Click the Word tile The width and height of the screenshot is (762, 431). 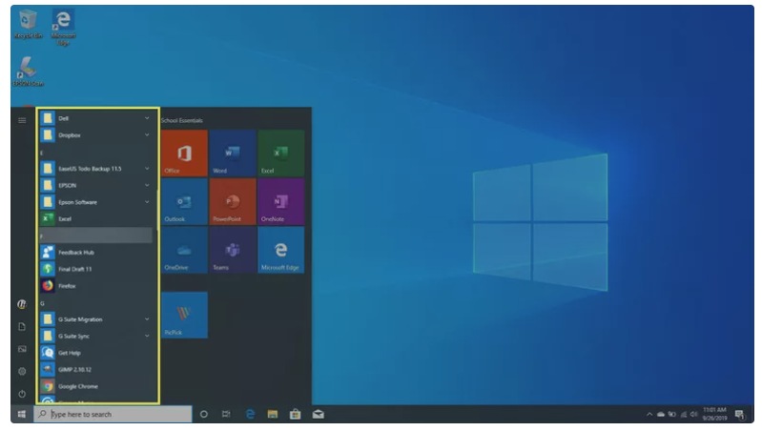pyautogui.click(x=230, y=154)
